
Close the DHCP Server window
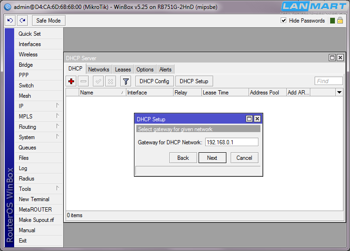pyautogui.click(x=340, y=58)
